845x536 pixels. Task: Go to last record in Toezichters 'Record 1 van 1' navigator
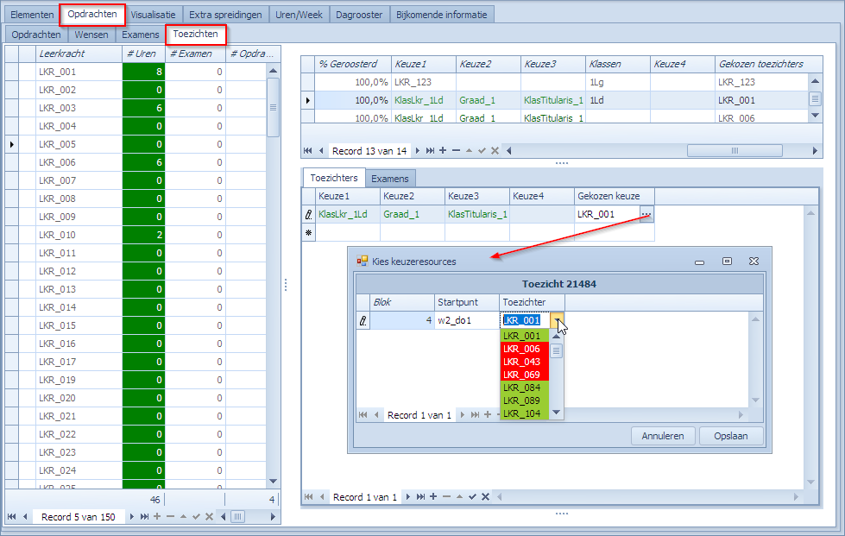[421, 496]
